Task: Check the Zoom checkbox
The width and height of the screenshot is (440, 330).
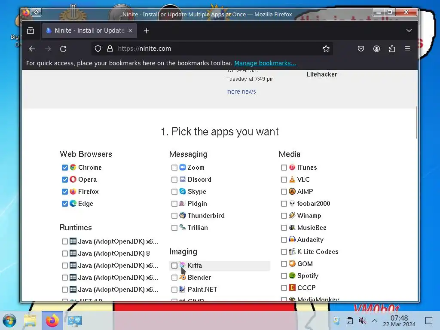Action: point(174,168)
